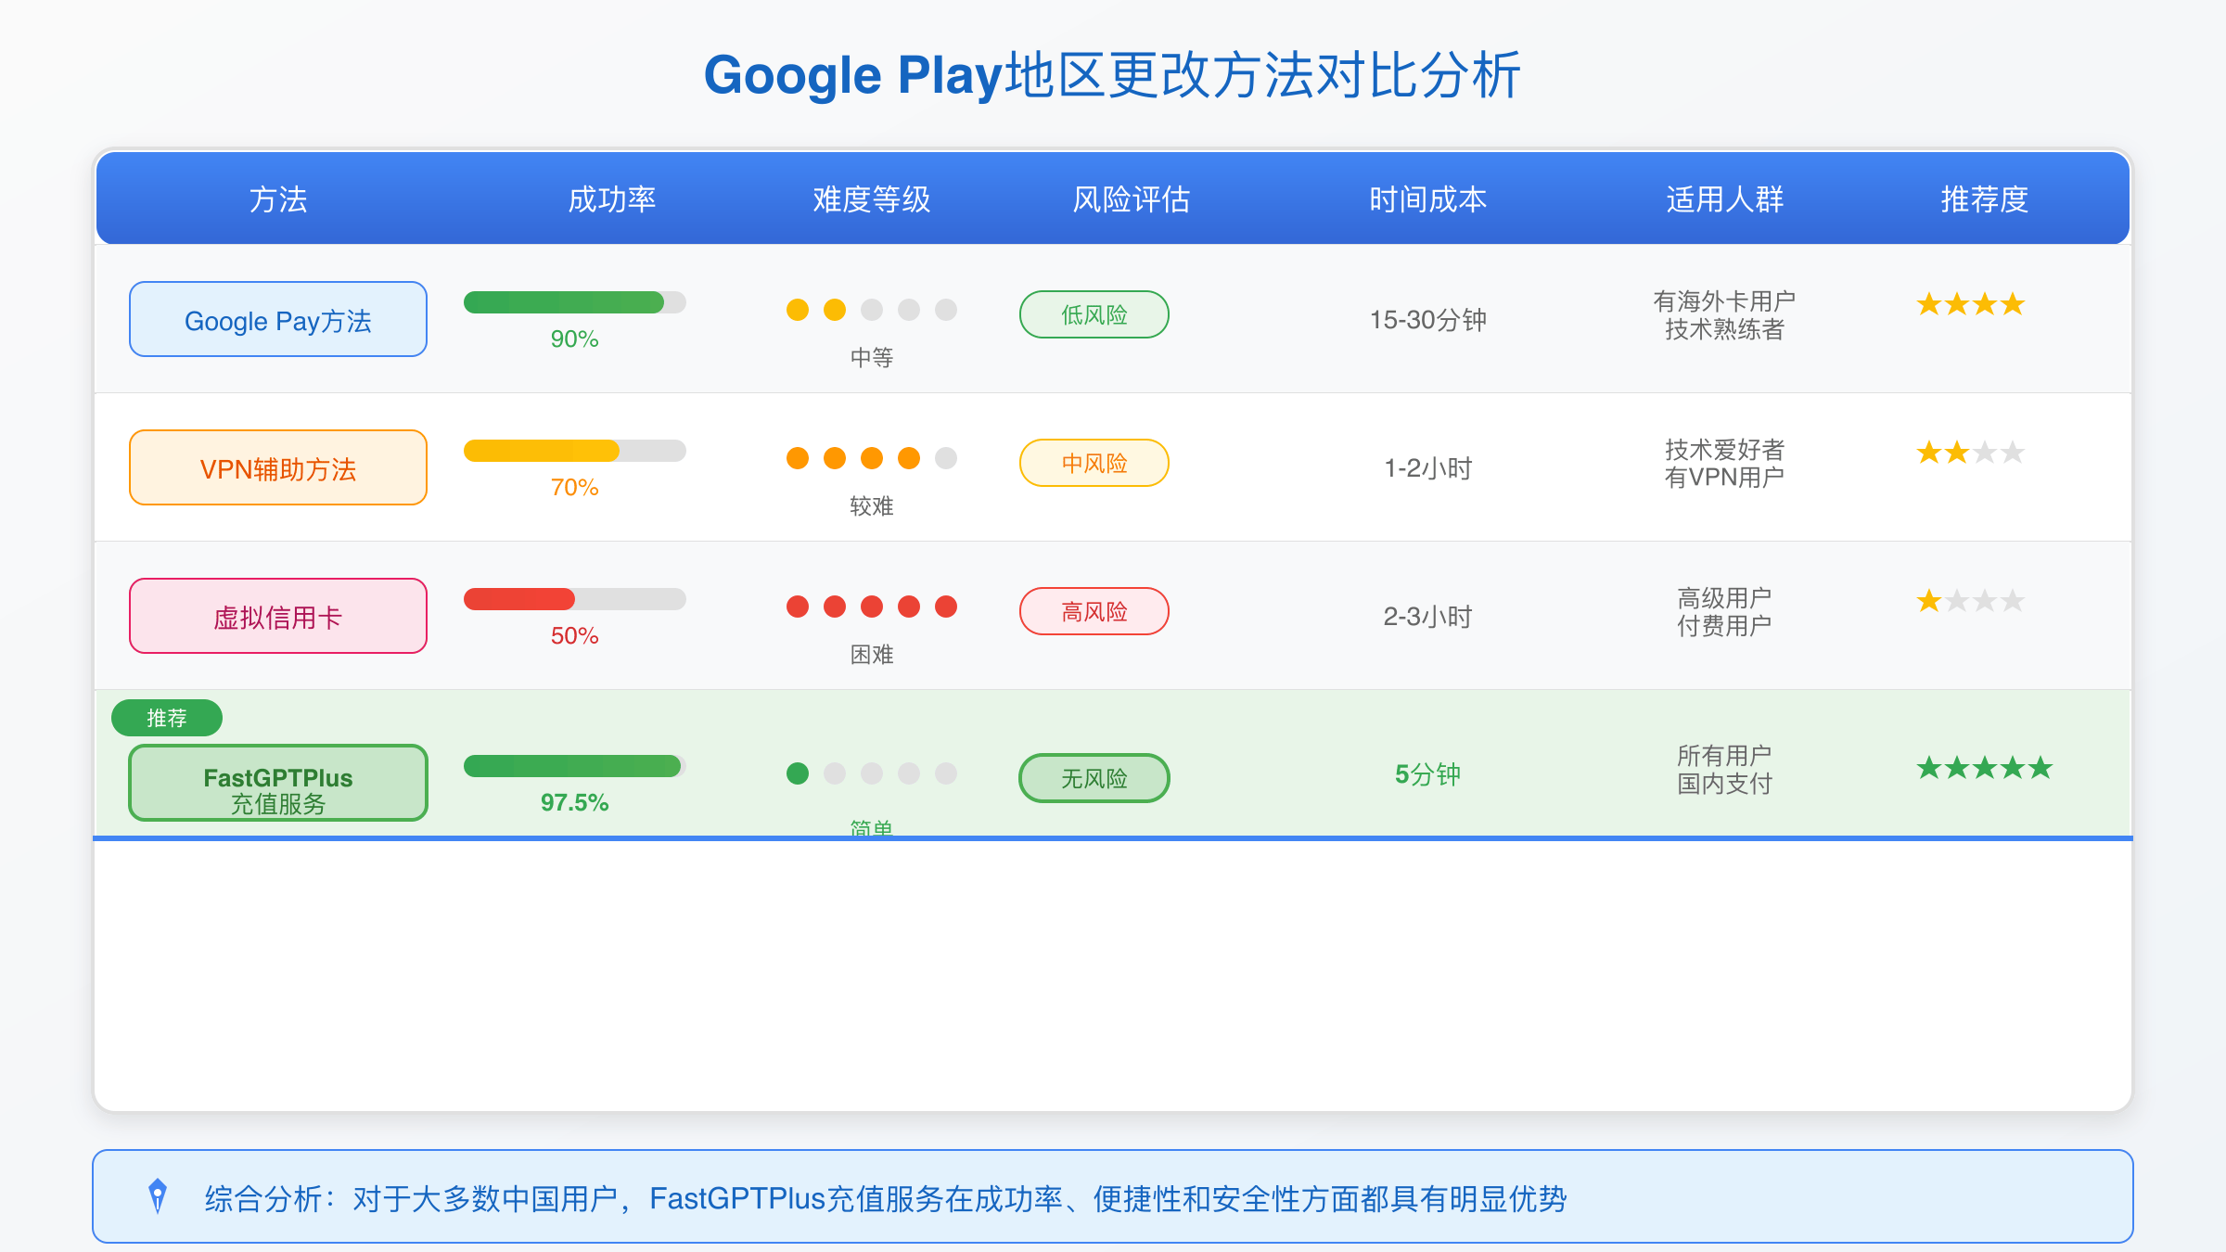The height and width of the screenshot is (1252, 2226).
Task: Click the 高风险 risk badge
Action: click(1094, 611)
